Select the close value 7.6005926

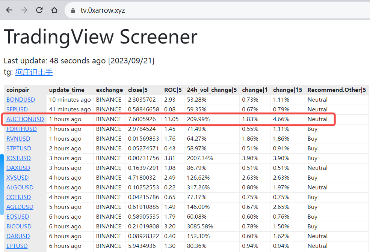coord(142,119)
